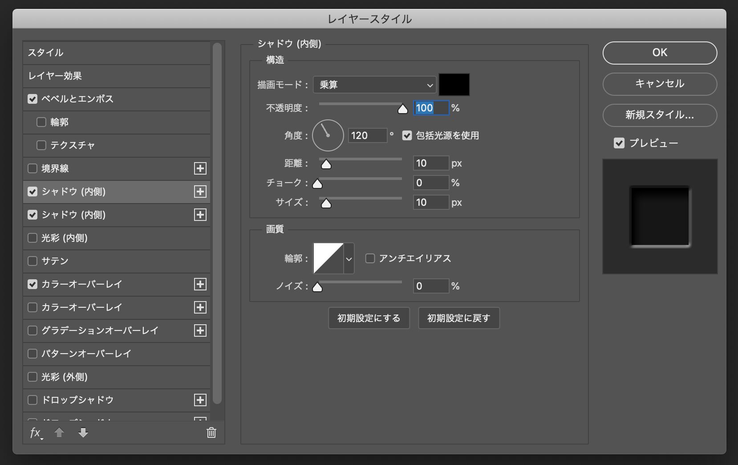This screenshot has width=738, height=465.
Task: Enable the サテン checkbox
Action: click(x=32, y=261)
